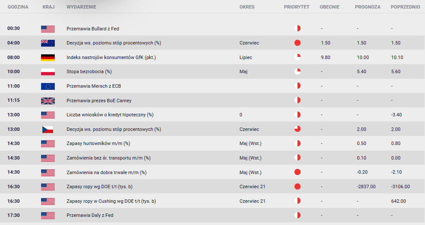425x225 pixels.
Task: Sort by the PRIORYTET column header
Action: (x=297, y=7)
